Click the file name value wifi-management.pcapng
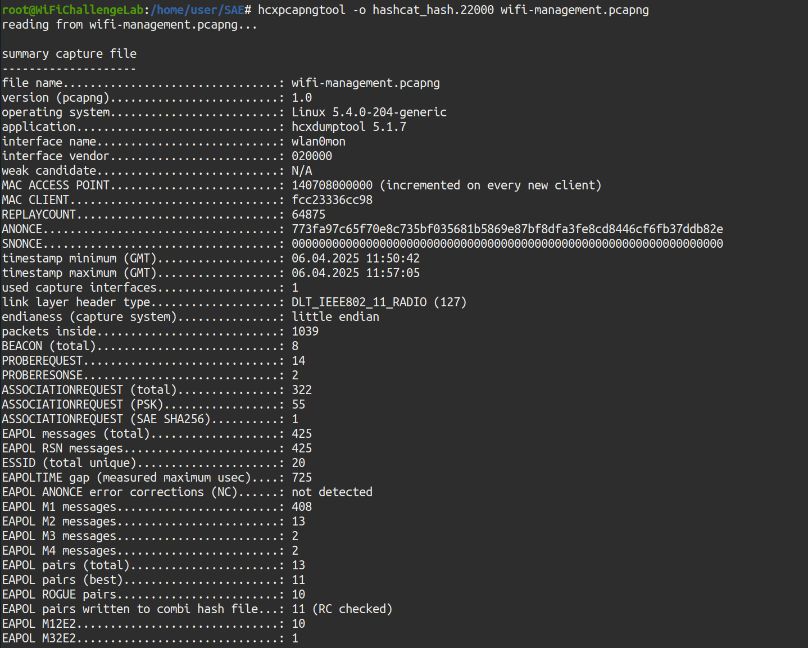808x648 pixels. pos(365,83)
